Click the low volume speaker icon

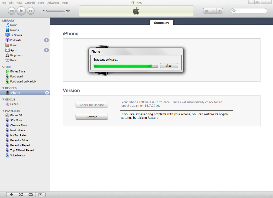coord(44,11)
